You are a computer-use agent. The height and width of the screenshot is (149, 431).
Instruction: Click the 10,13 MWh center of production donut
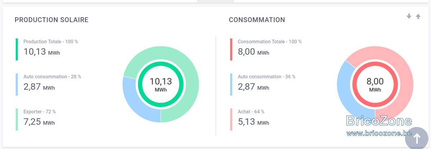[x=161, y=85]
